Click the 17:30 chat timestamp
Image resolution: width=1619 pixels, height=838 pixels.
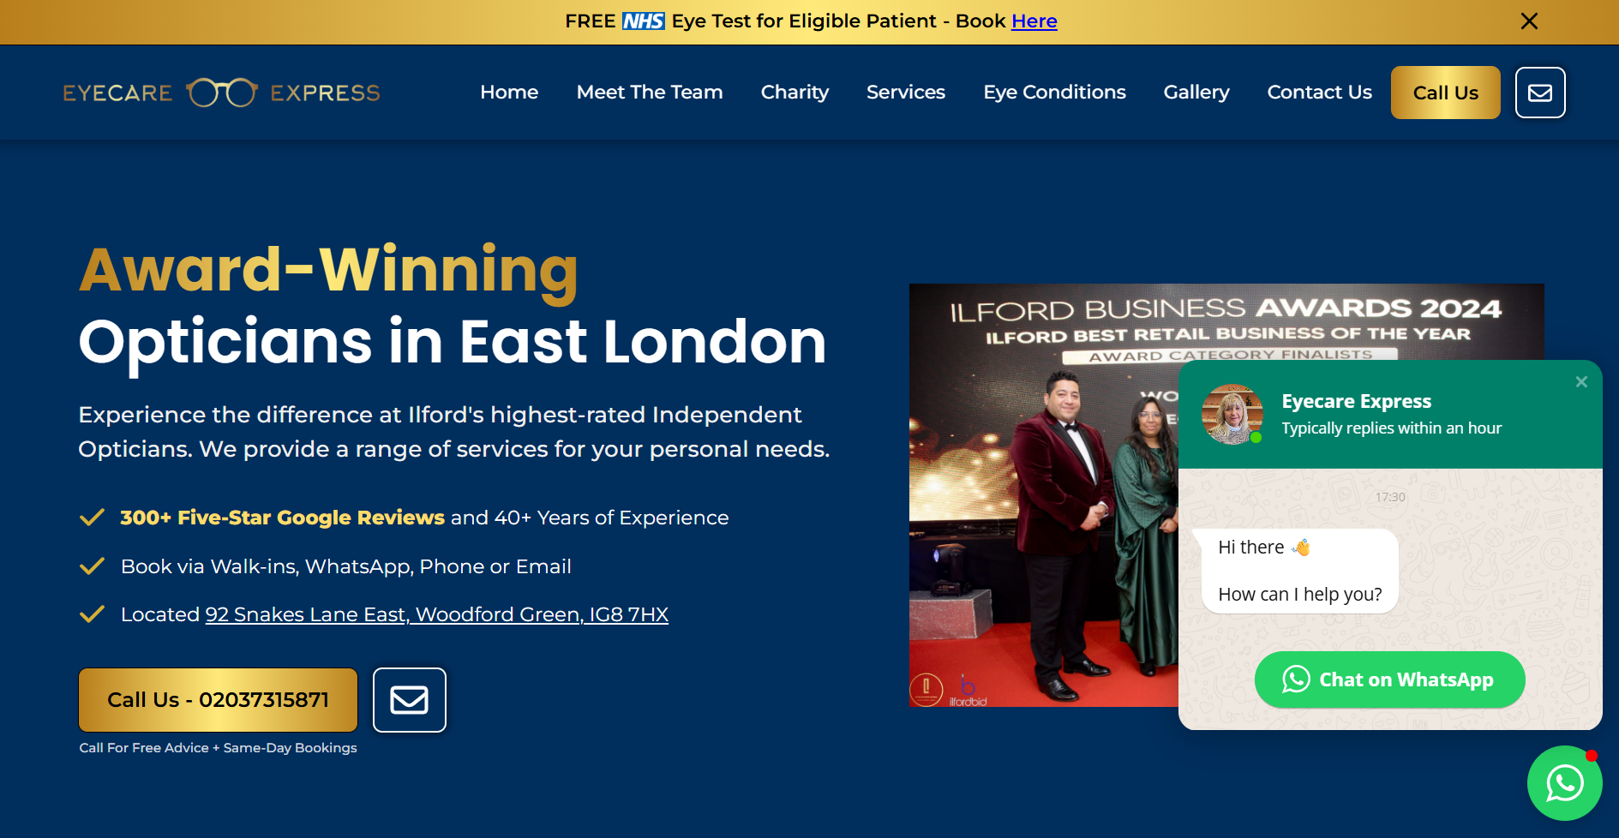tap(1390, 497)
